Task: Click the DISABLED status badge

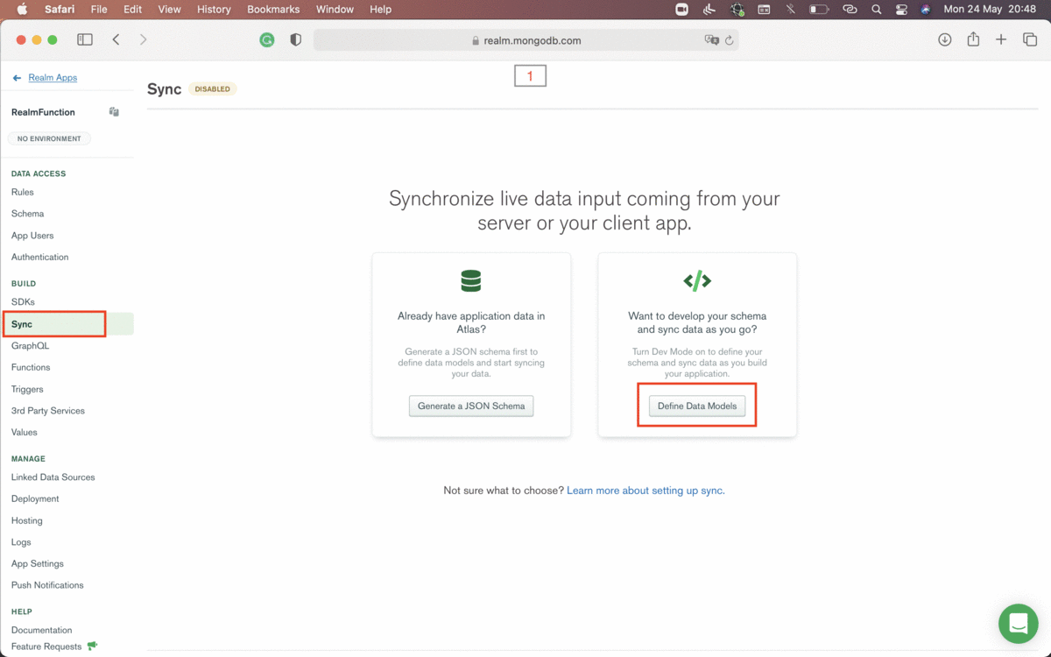Action: pos(213,89)
